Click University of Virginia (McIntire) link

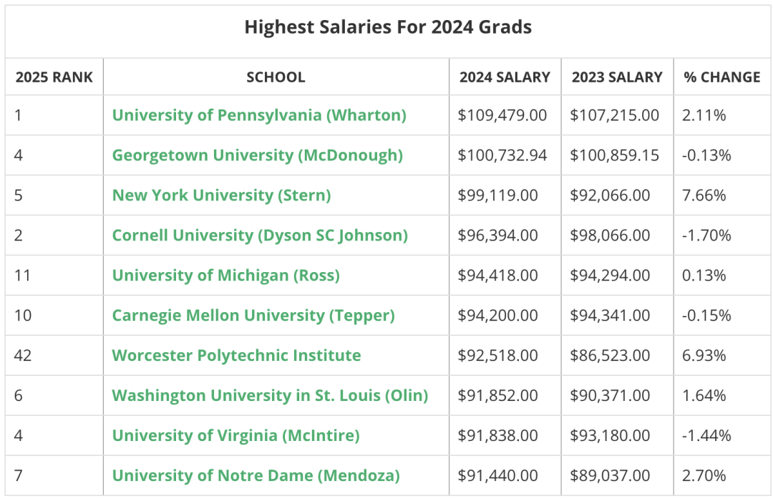[x=235, y=436]
